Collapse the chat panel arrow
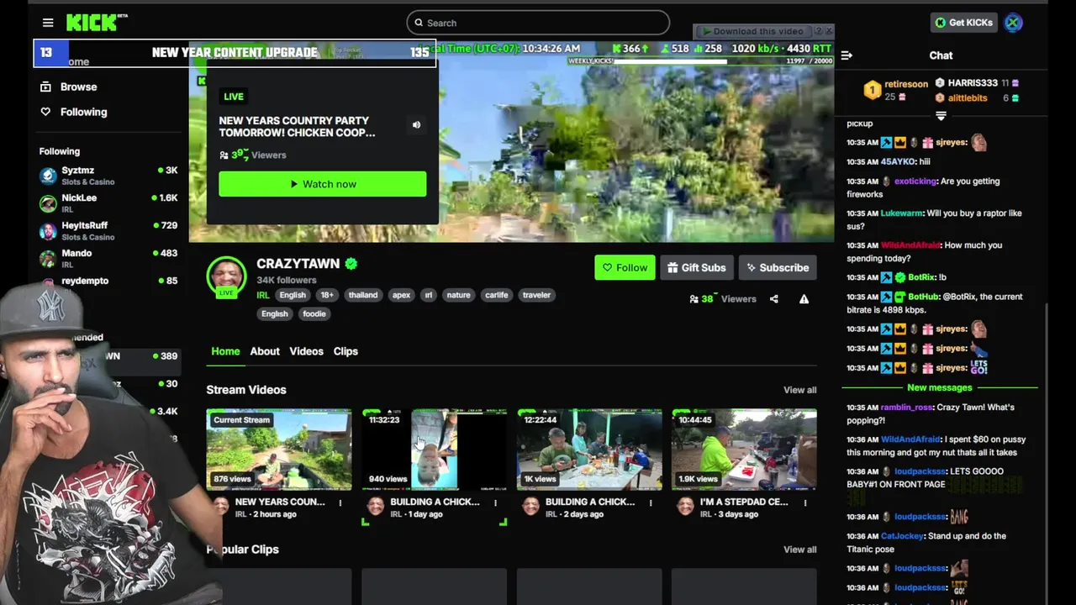 point(847,55)
